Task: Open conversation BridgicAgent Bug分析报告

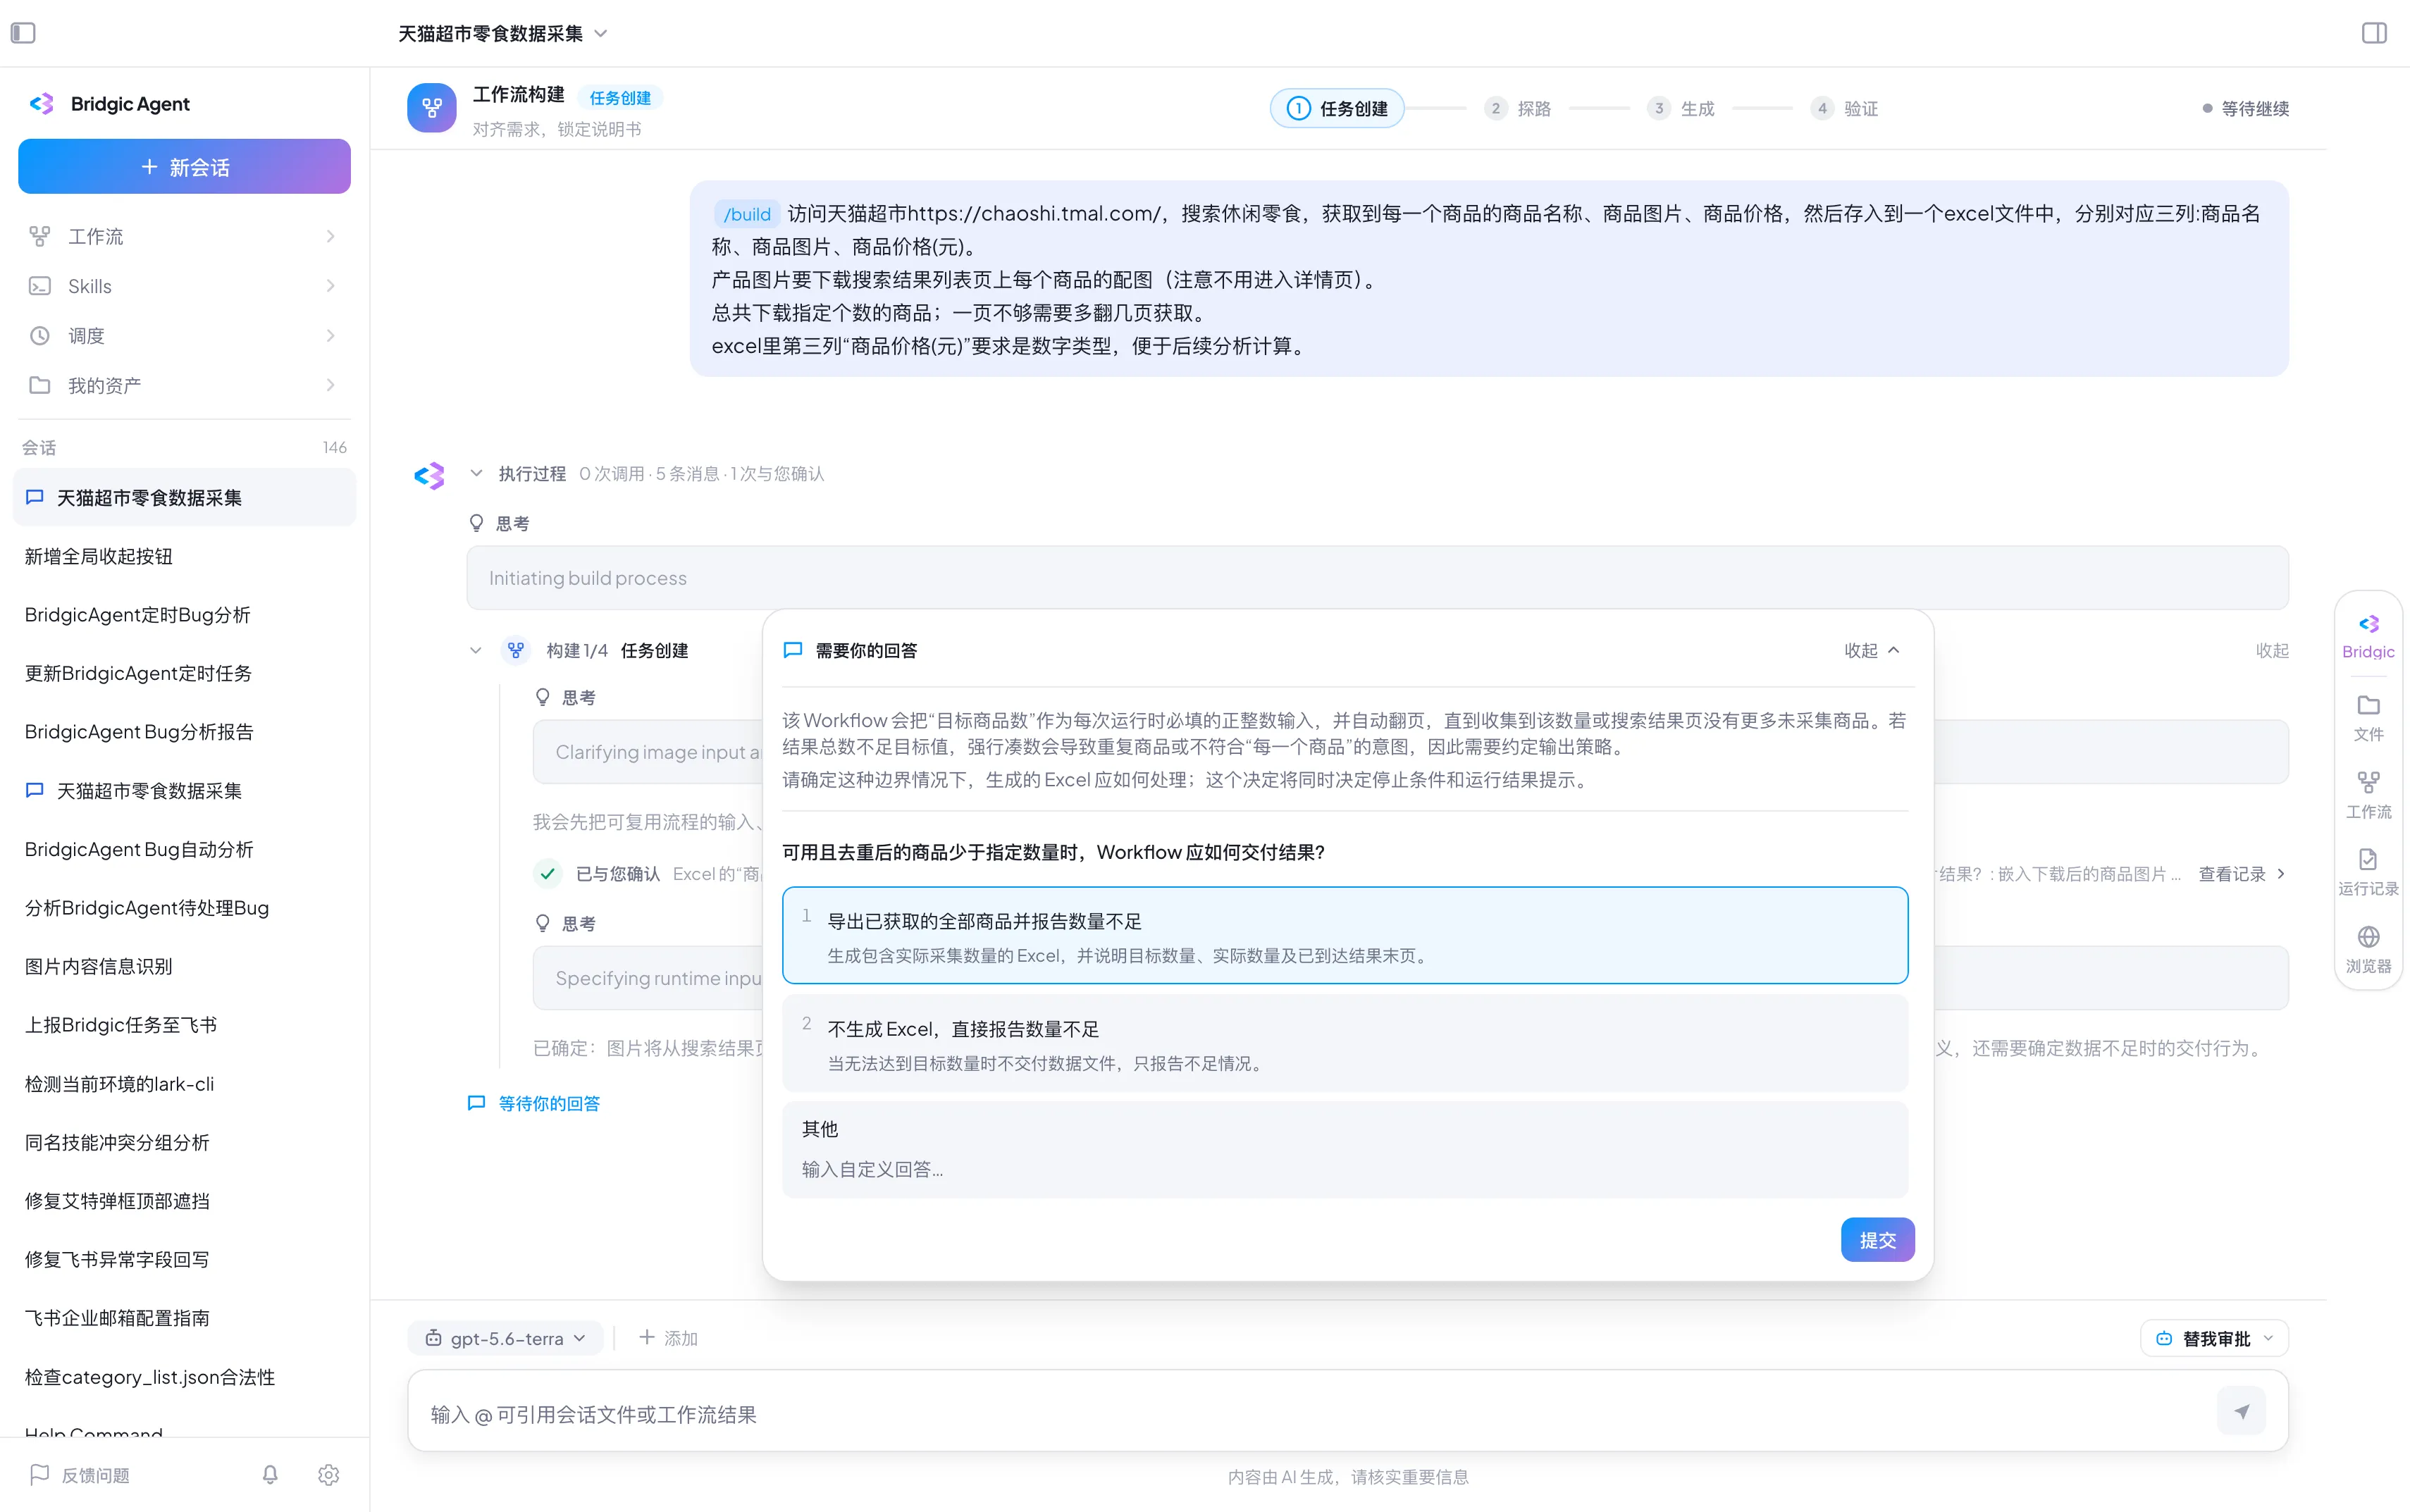Action: (184, 731)
